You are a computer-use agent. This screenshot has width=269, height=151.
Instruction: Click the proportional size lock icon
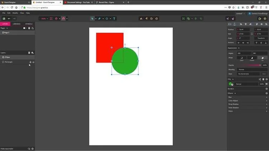(x=252, y=34)
